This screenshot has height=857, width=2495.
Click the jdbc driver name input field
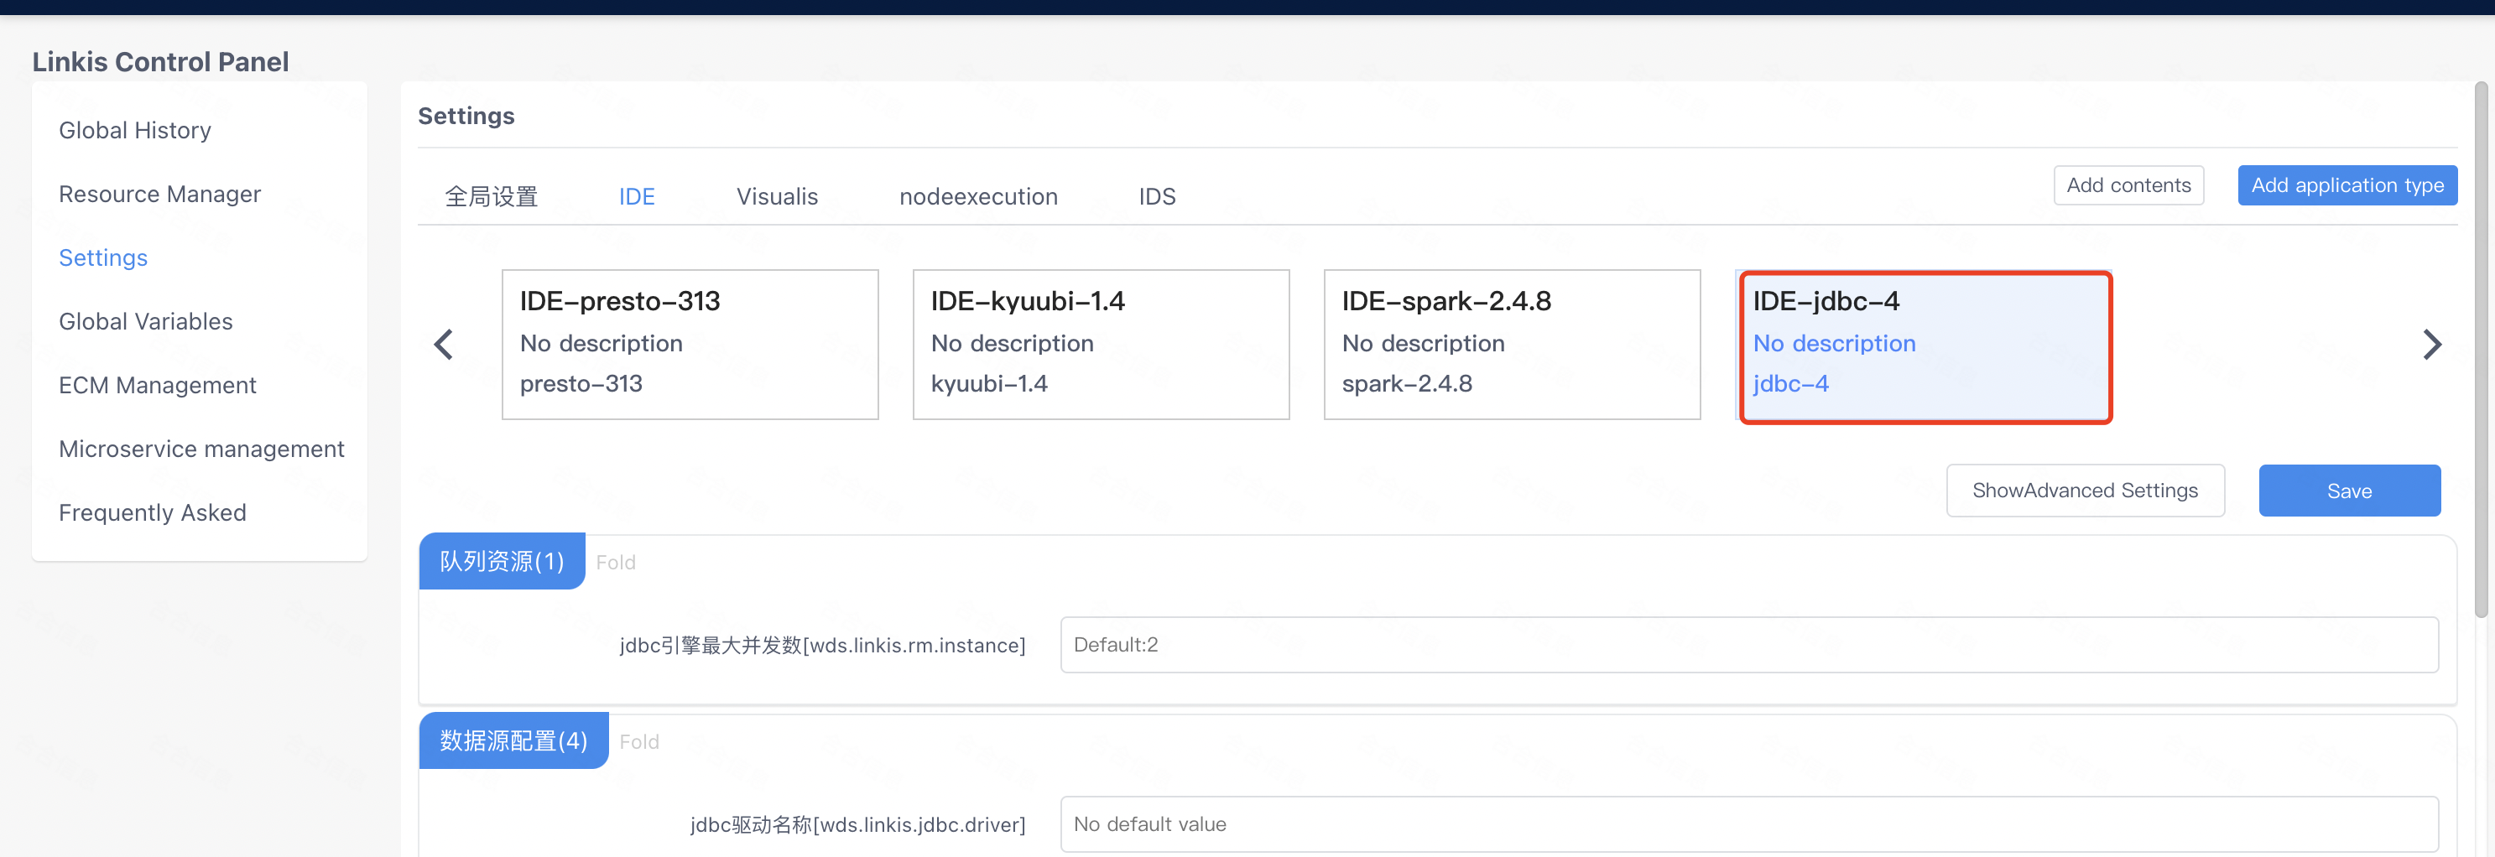click(x=1748, y=824)
